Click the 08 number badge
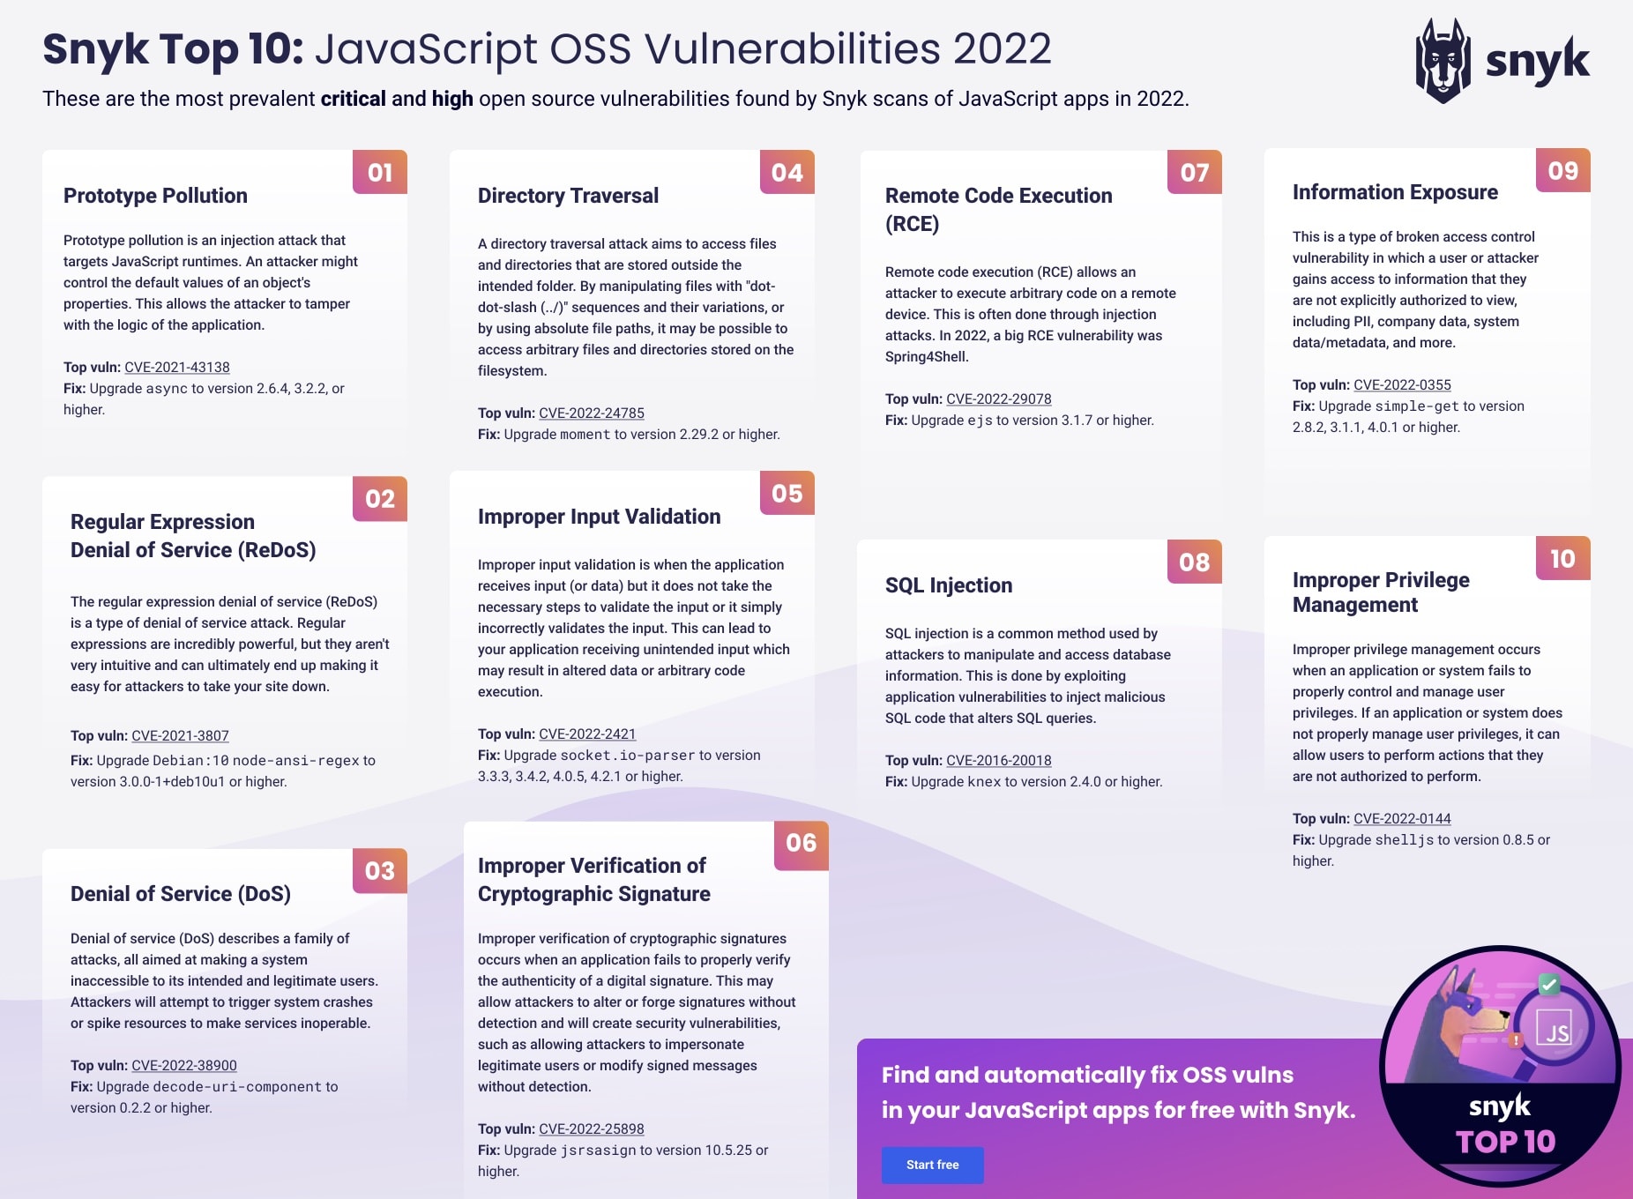This screenshot has width=1633, height=1199. click(x=1195, y=562)
